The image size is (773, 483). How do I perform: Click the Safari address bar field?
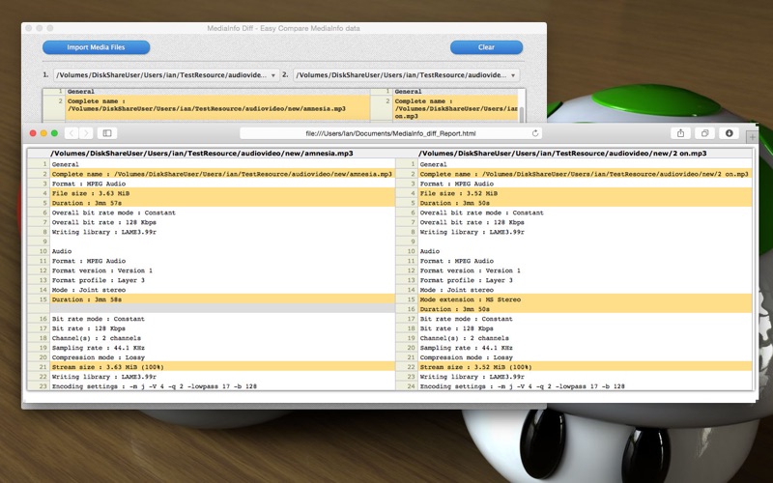click(x=390, y=133)
